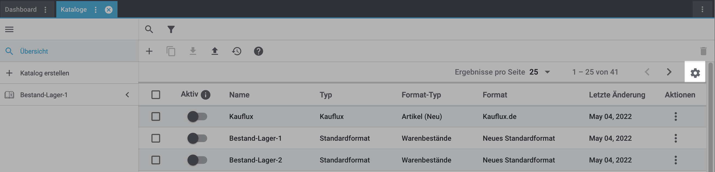Click the search magnifier icon in toolbar
715x172 pixels.
click(149, 29)
